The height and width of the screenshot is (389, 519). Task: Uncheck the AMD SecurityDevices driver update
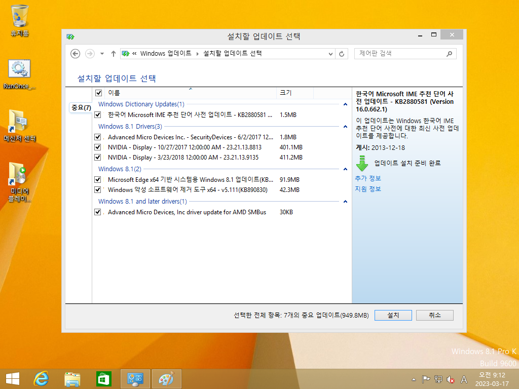(98, 137)
